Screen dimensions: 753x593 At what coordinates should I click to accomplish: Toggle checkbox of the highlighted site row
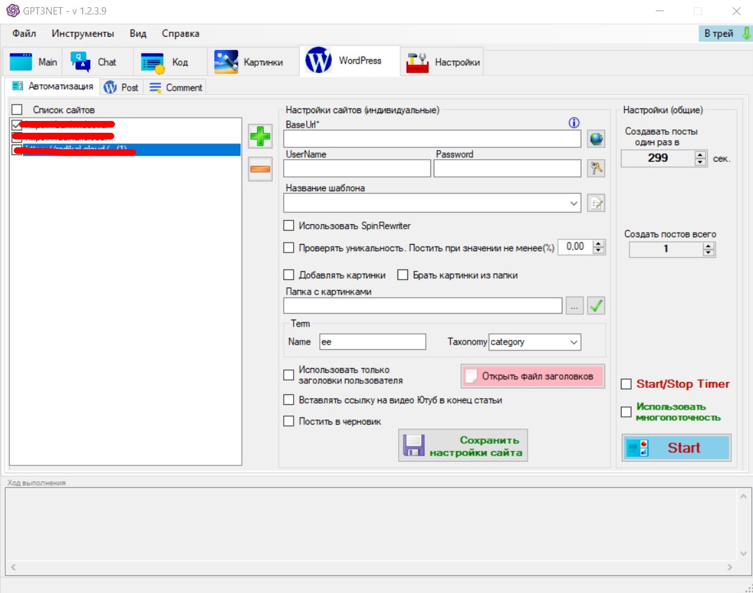(17, 149)
